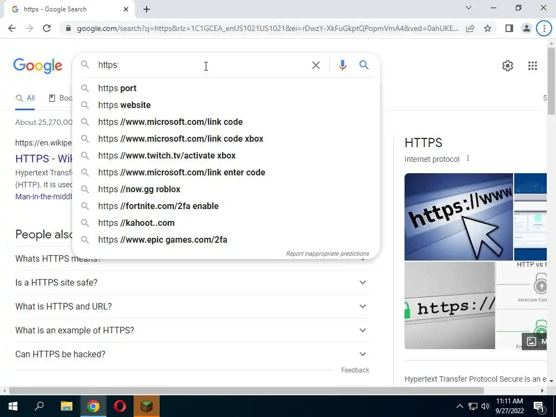Select the Books search tab

pos(60,98)
